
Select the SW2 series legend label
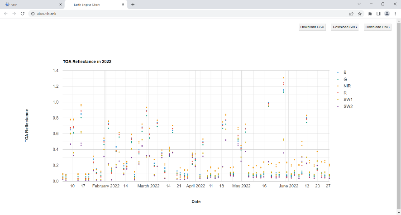[x=348, y=106]
